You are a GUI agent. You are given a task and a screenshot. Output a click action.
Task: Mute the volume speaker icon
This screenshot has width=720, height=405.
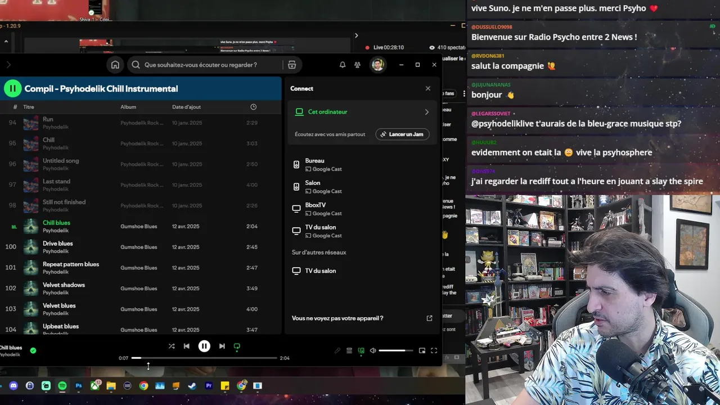372,350
